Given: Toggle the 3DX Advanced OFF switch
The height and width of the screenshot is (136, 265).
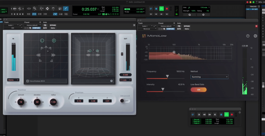Looking at the screenshot, I should pyautogui.click(x=125, y=101).
